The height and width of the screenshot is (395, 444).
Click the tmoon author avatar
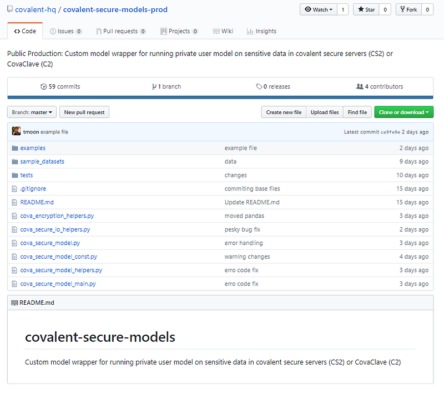point(16,132)
